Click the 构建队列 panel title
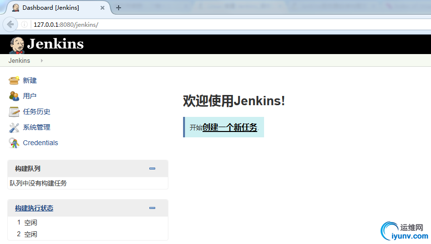431x244 pixels. tap(28, 169)
